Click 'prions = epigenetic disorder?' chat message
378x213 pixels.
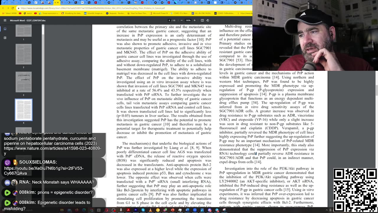[x=65, y=192]
